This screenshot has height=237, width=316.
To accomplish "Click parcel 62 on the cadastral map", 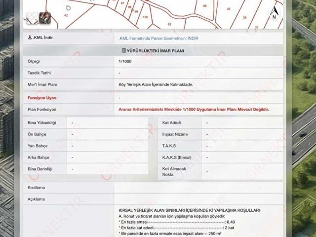I will coord(169,24).
